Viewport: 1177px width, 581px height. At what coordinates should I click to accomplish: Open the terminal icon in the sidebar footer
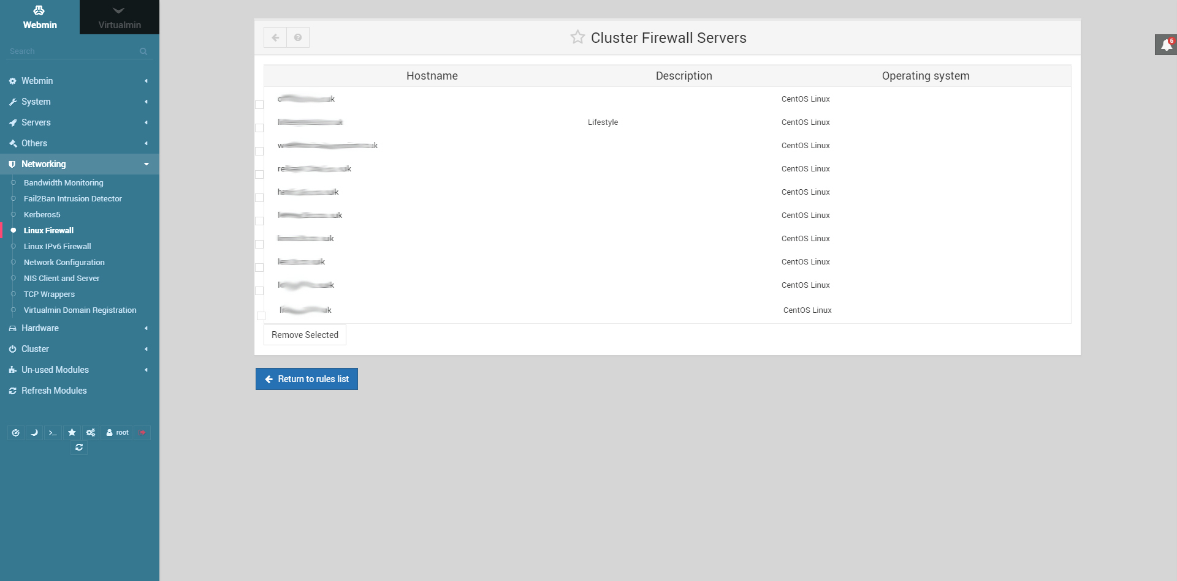(52, 433)
